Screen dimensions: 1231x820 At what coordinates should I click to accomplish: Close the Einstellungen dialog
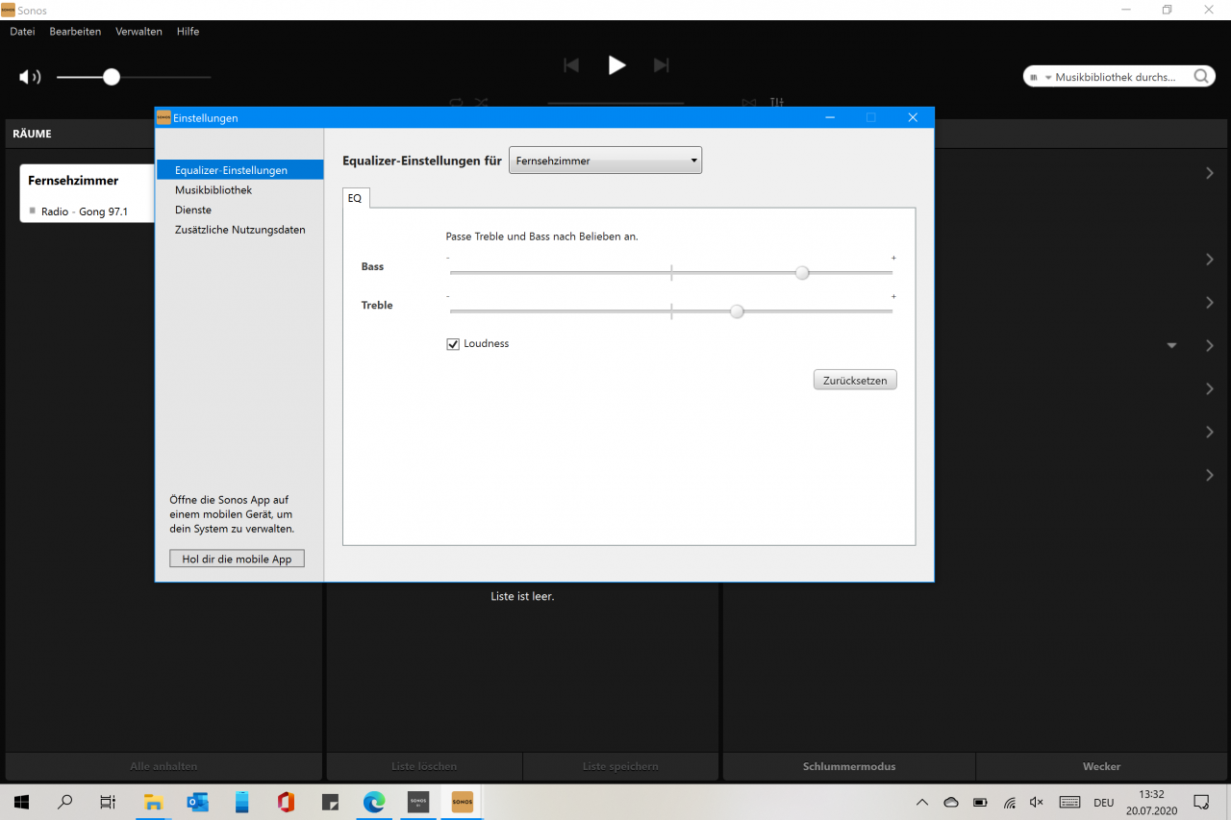pyautogui.click(x=913, y=117)
